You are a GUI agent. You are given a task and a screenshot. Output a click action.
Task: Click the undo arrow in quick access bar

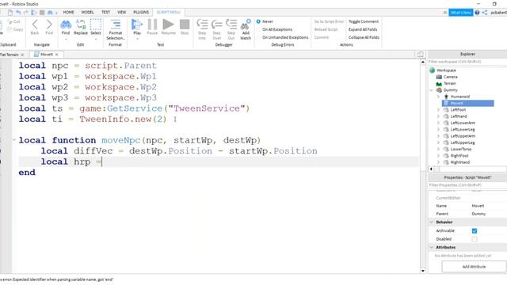click(x=18, y=13)
